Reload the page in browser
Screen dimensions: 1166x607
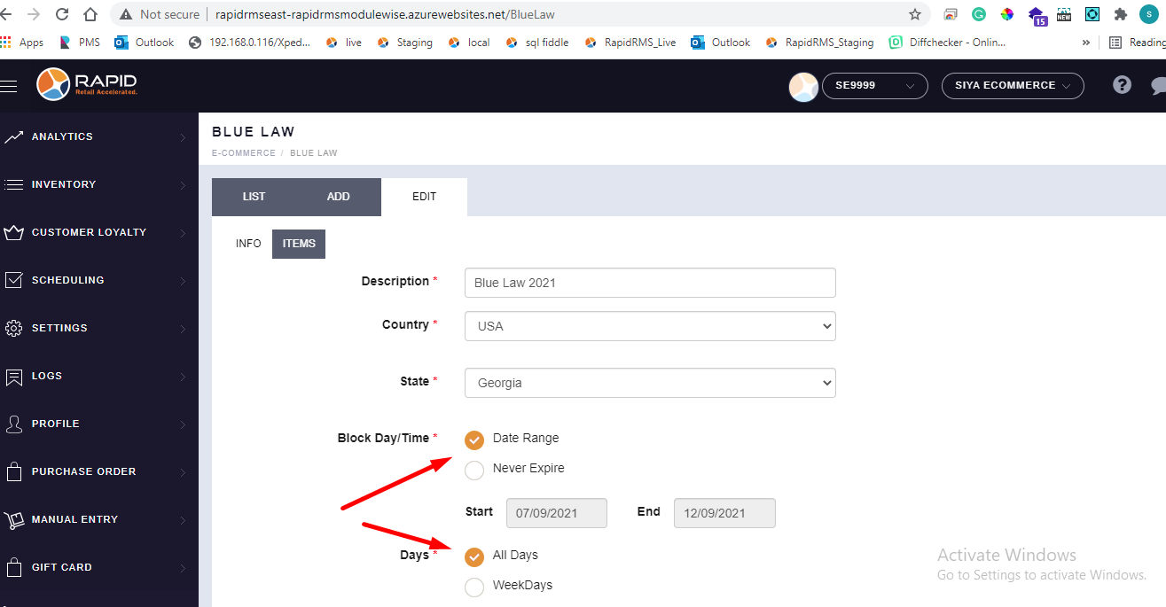tap(62, 15)
